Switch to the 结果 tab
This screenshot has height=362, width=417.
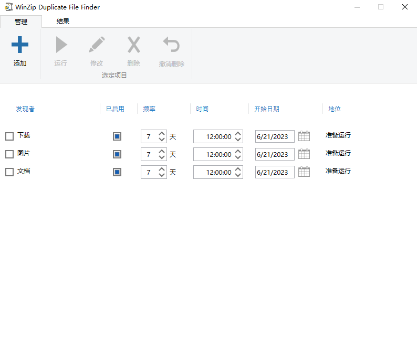63,22
